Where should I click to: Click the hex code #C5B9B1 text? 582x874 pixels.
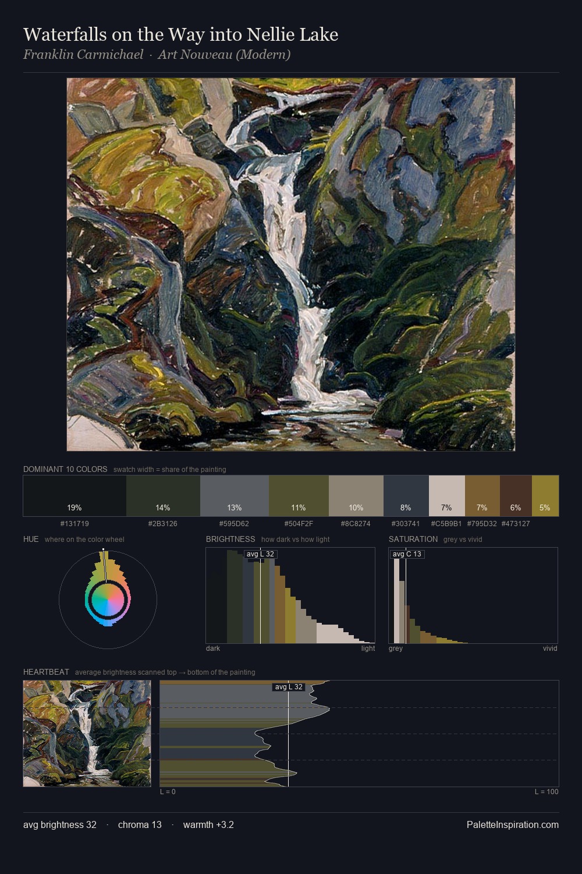pyautogui.click(x=447, y=524)
